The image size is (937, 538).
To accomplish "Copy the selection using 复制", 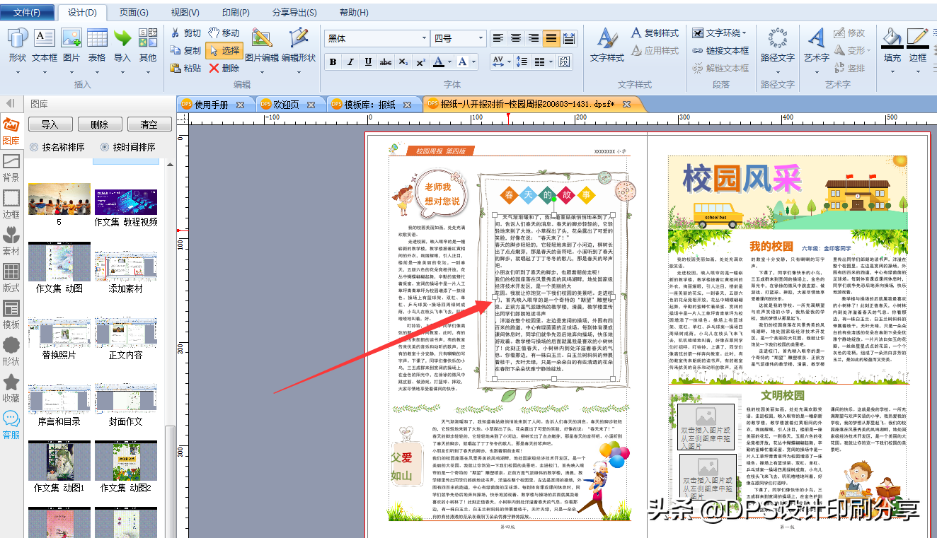I will pyautogui.click(x=185, y=50).
